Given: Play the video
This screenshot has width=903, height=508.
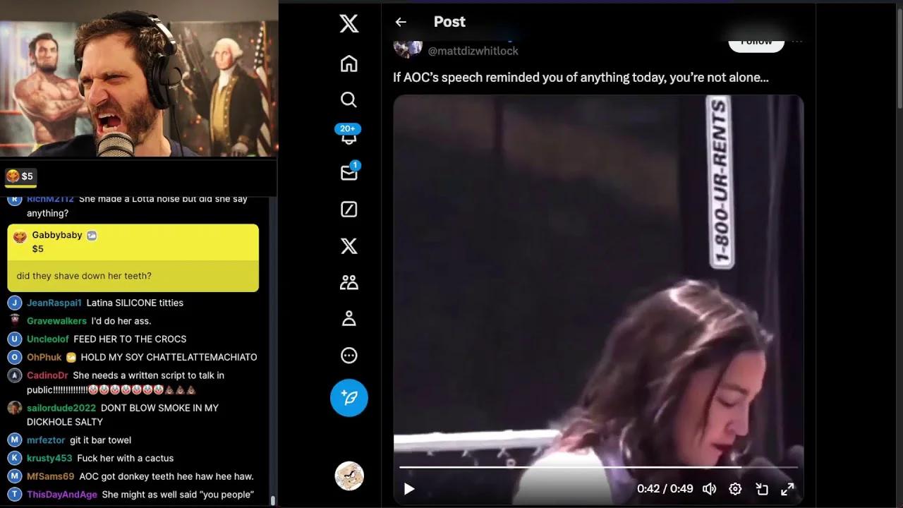Looking at the screenshot, I should (409, 489).
